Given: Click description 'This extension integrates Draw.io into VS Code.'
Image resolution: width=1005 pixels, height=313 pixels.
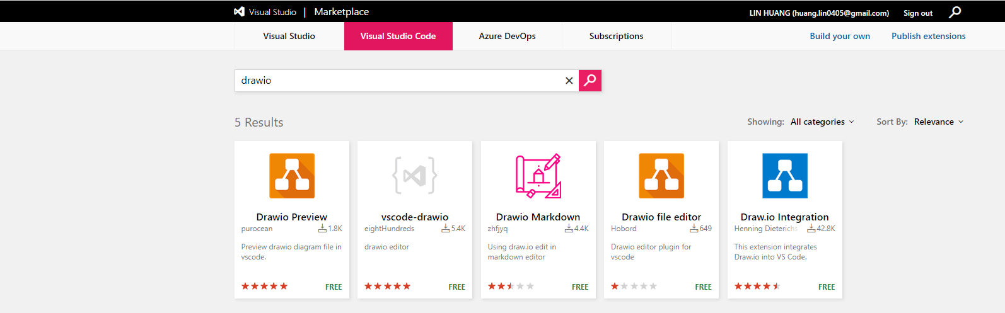Looking at the screenshot, I should [776, 252].
